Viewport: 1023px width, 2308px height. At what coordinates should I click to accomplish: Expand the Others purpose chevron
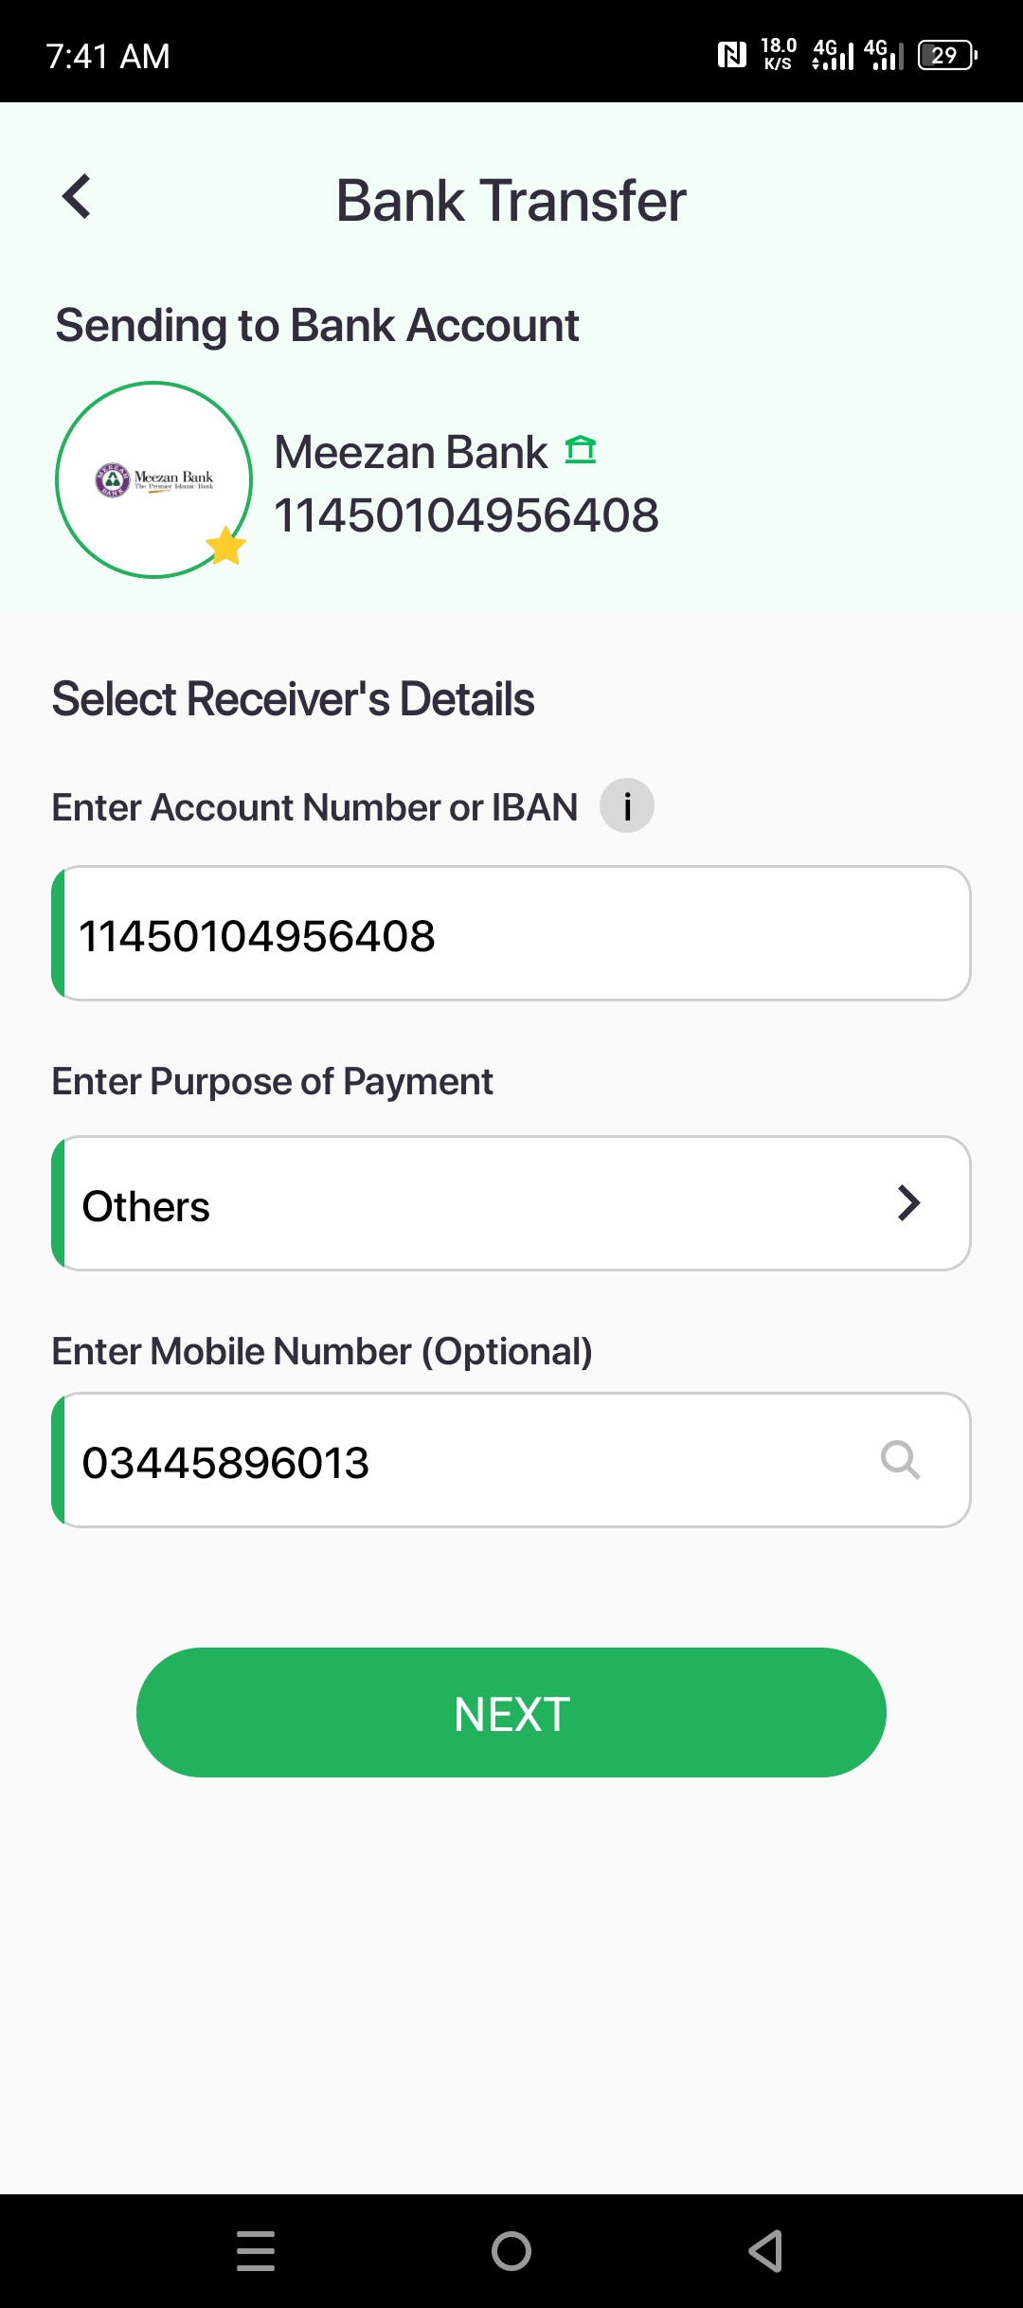point(908,1203)
